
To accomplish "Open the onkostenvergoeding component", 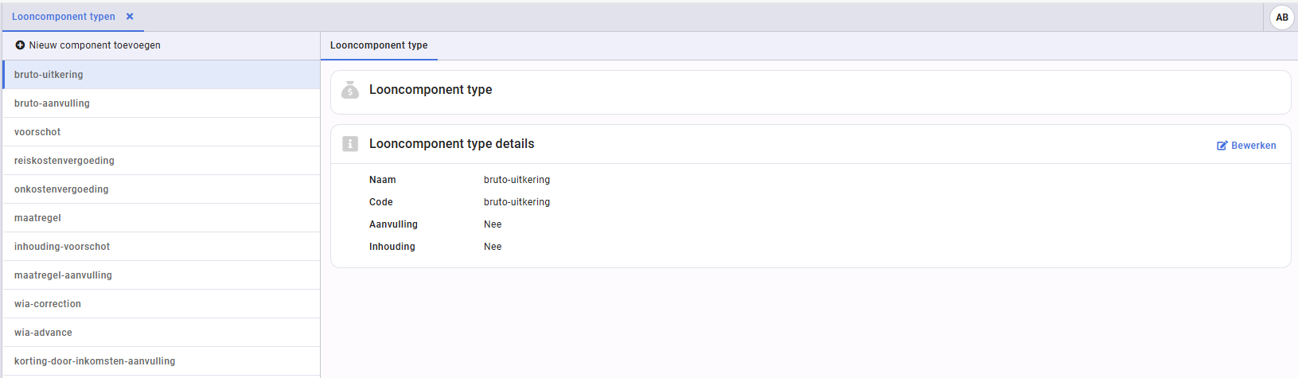I will point(61,189).
